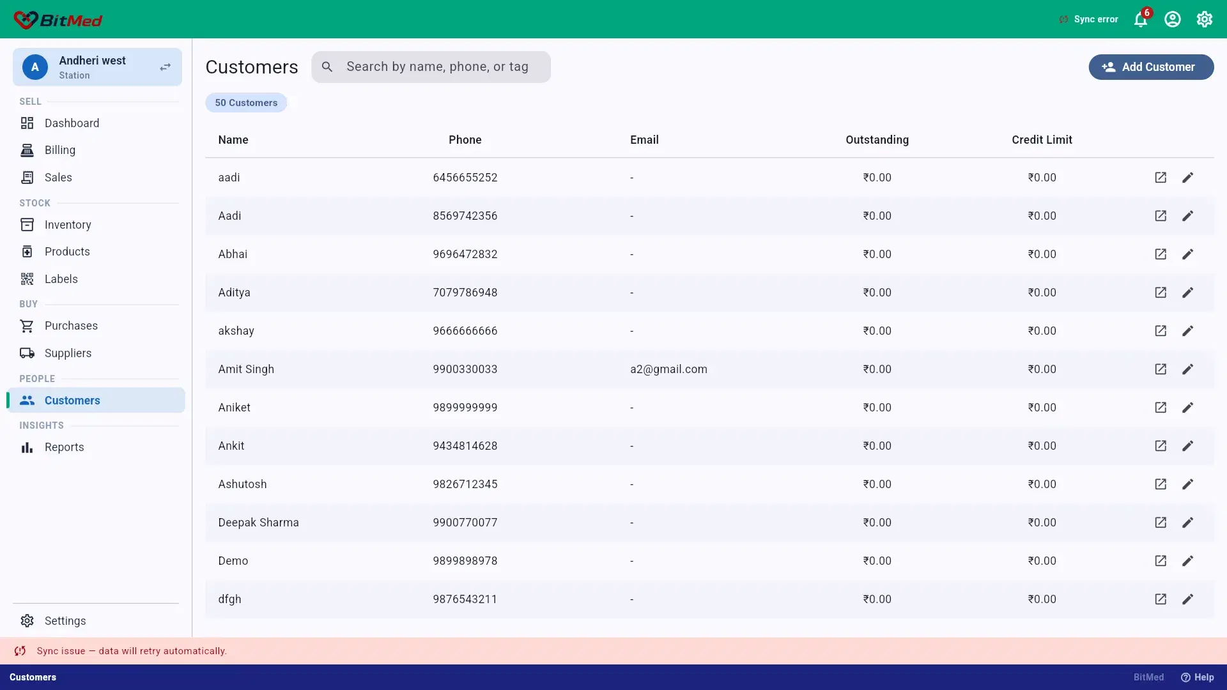Image resolution: width=1227 pixels, height=690 pixels.
Task: Click the 50 Customers chip
Action: [x=246, y=103]
